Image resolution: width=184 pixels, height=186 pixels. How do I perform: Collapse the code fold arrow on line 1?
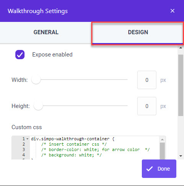27,139
